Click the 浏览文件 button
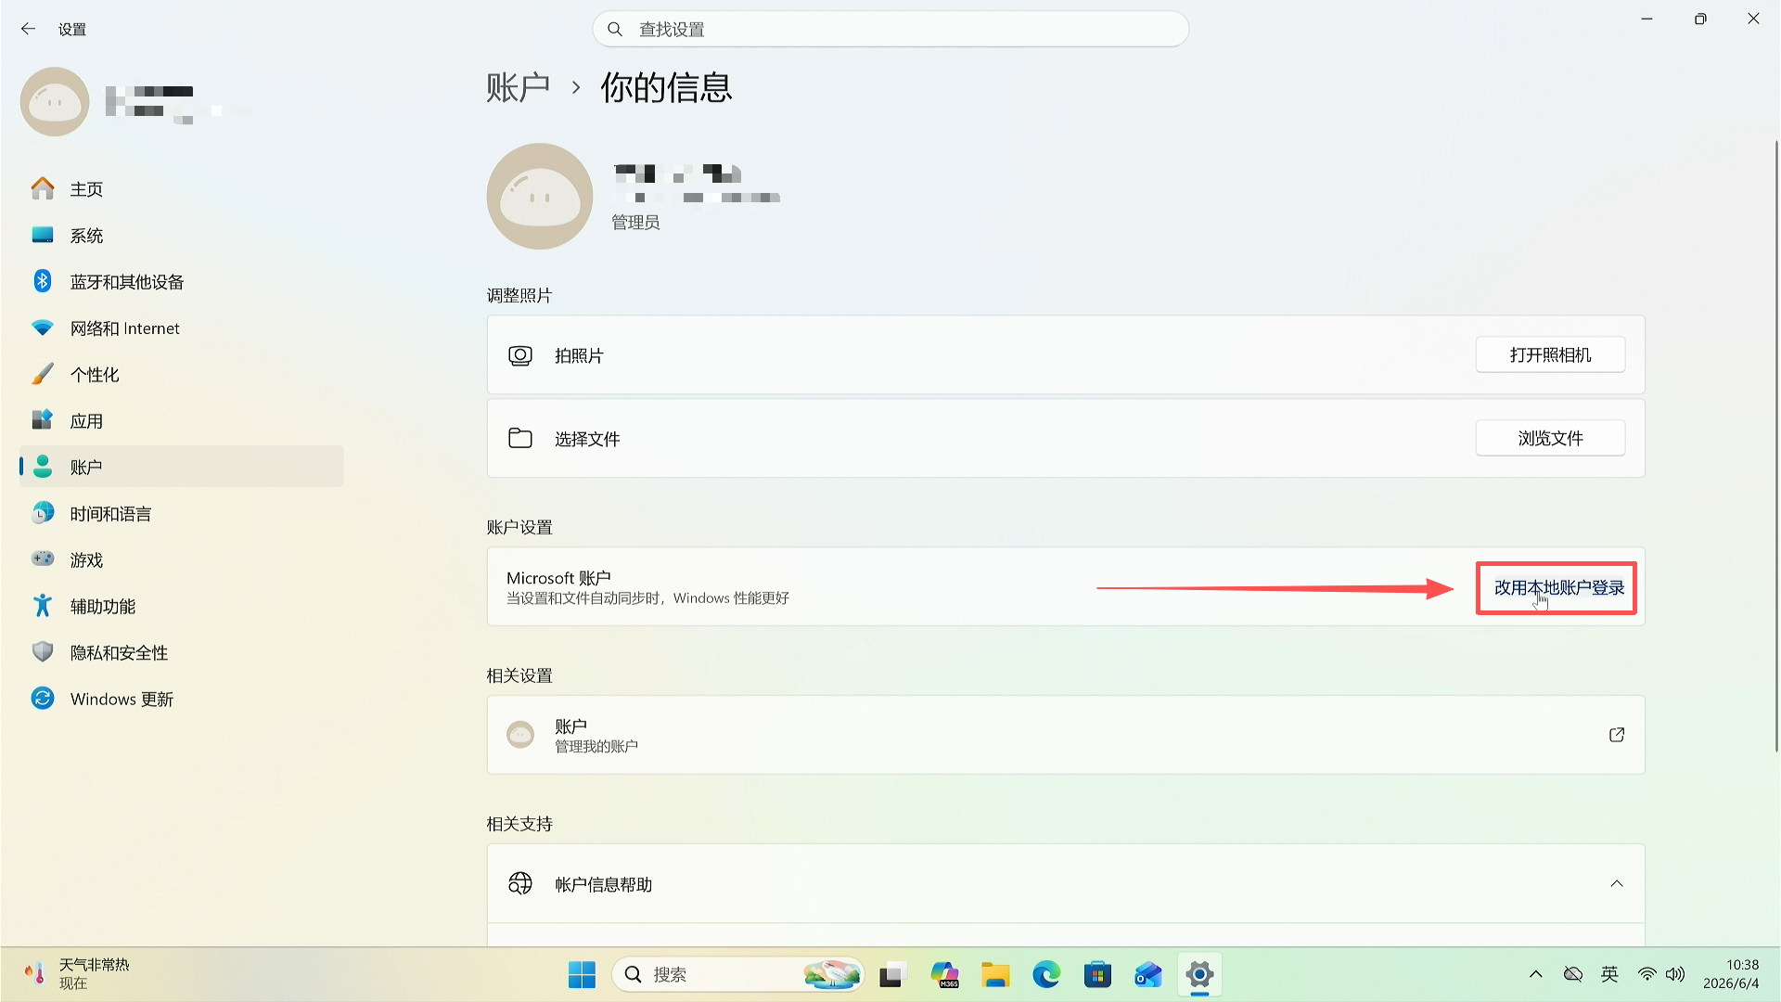This screenshot has width=1781, height=1002. pyautogui.click(x=1550, y=438)
